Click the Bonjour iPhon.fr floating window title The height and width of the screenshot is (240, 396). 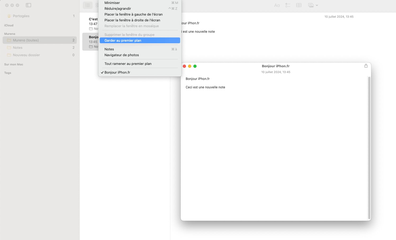(x=276, y=66)
